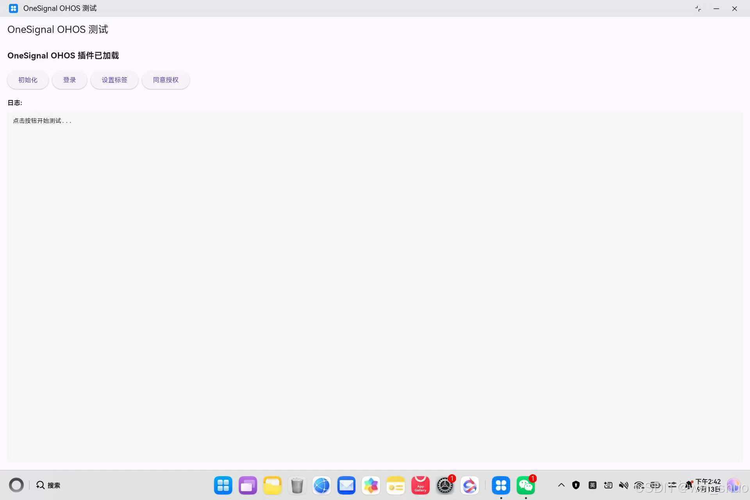Open the muted volume tray icon
Viewport: 750px width, 500px height.
(623, 485)
